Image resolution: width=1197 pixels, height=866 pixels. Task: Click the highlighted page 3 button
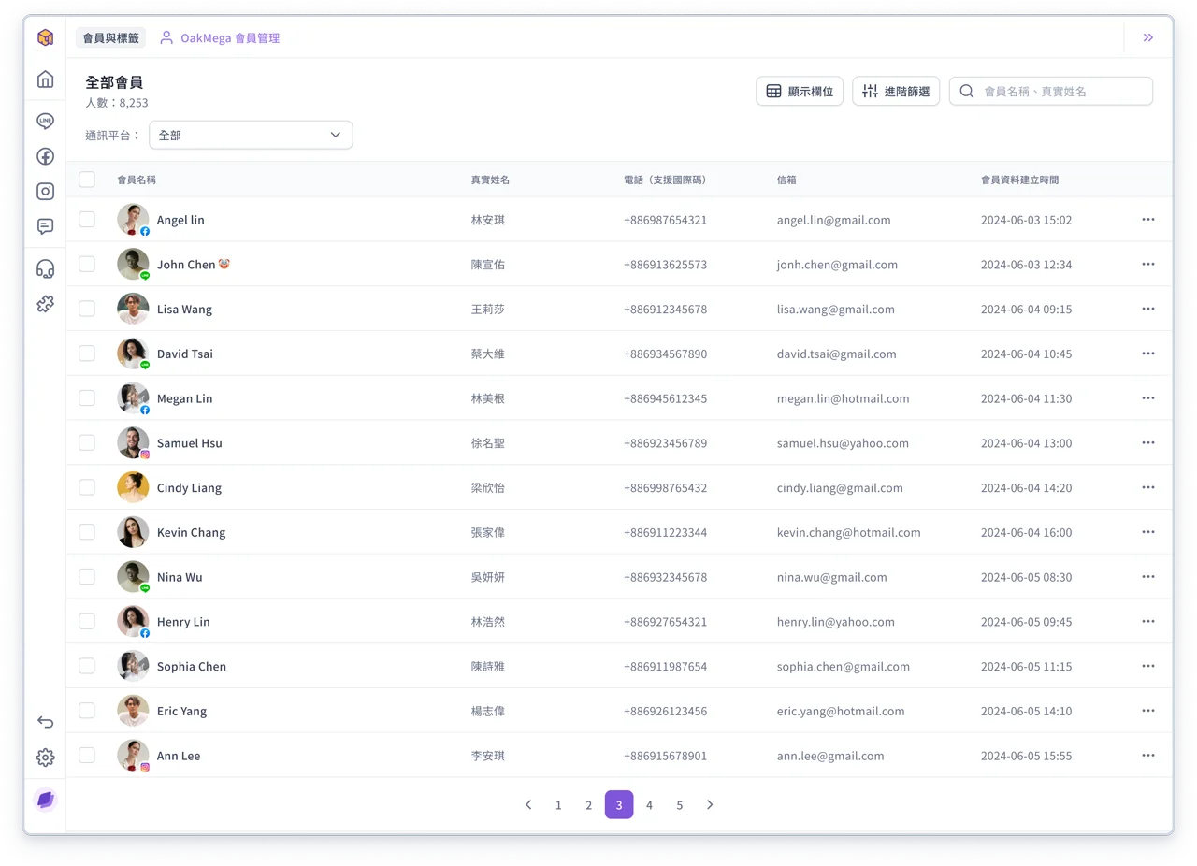(x=619, y=805)
